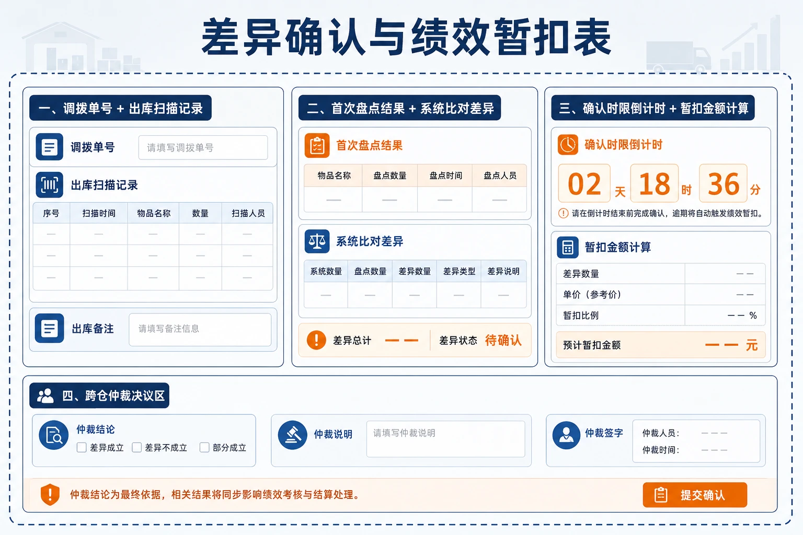Click the 预计暂扣金额 row

click(661, 345)
